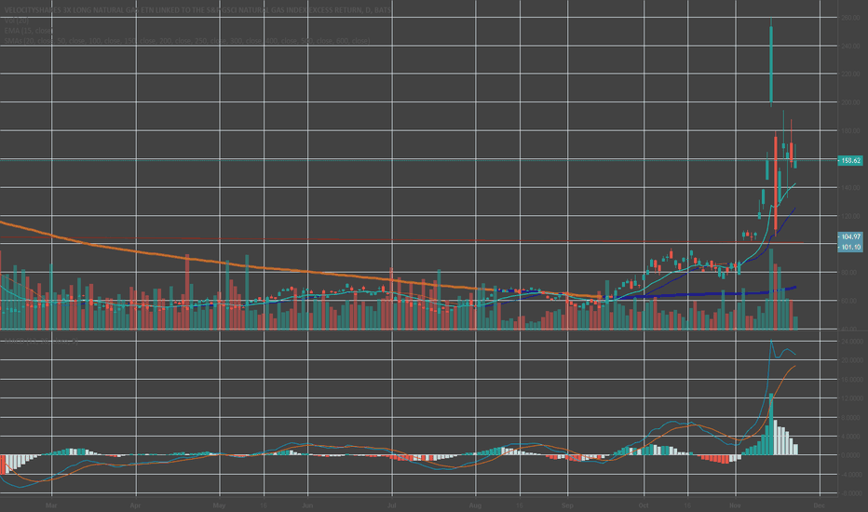Click the Mar label on time axis
The image size is (868, 512).
tap(51, 505)
